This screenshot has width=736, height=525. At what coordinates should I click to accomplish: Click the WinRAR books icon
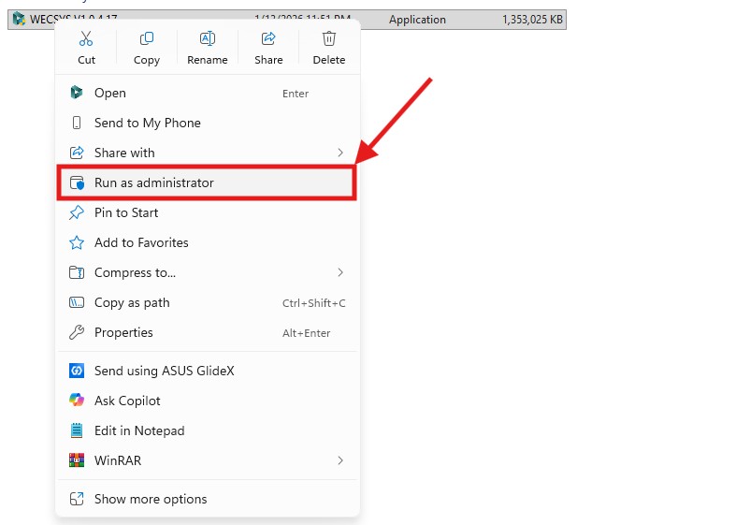coord(76,460)
